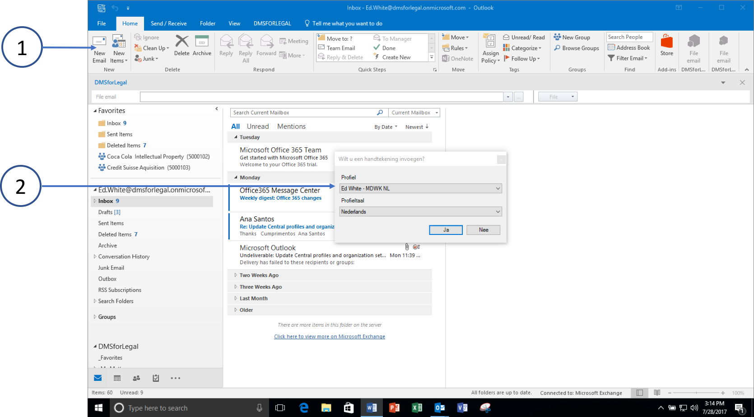Show only Unread messages

(x=258, y=127)
